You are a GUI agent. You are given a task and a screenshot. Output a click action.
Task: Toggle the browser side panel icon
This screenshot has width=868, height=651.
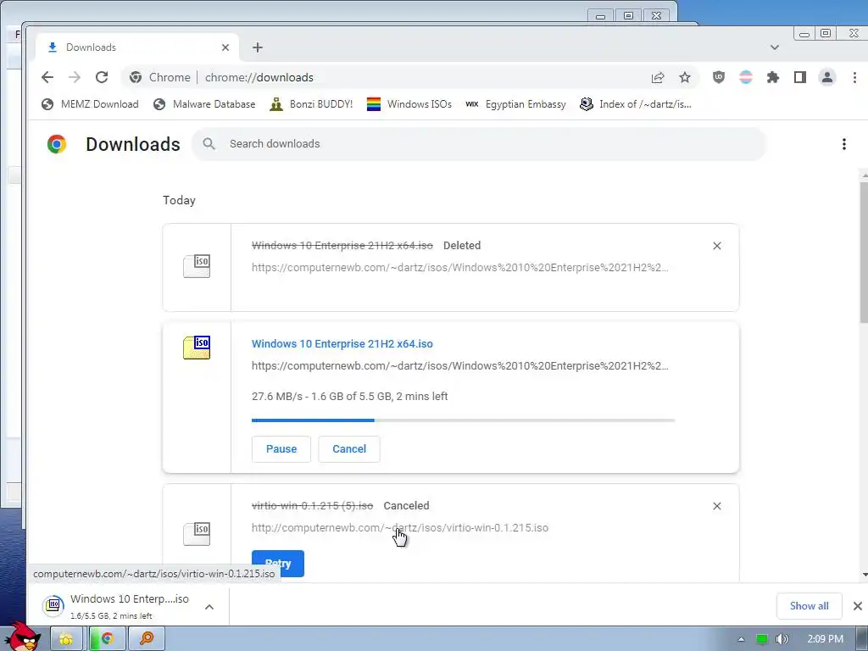tap(800, 77)
